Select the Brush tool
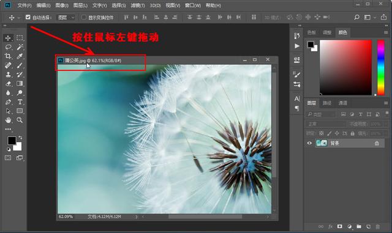 (20, 65)
